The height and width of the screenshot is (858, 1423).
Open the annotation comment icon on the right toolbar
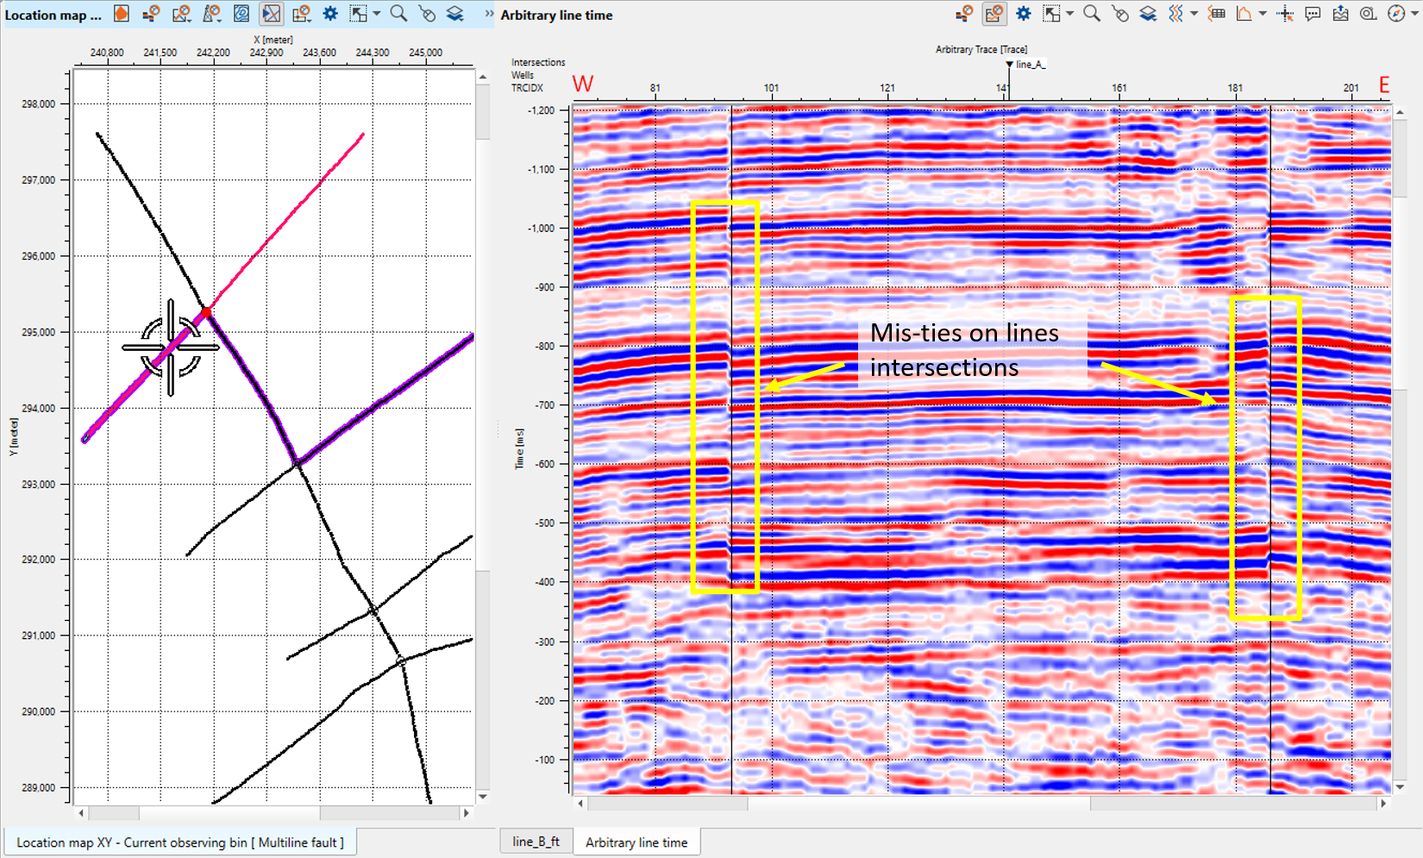point(1313,15)
